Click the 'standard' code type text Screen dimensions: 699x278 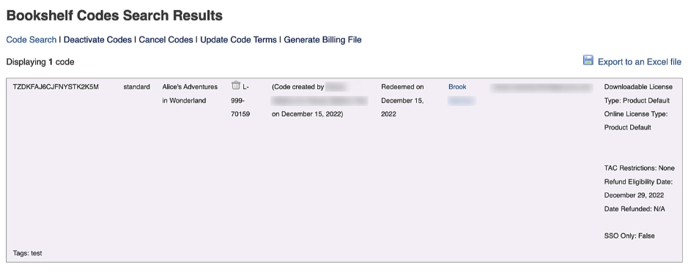[136, 87]
